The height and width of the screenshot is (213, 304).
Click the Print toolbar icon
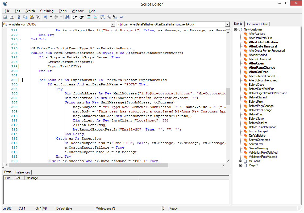[5, 17]
